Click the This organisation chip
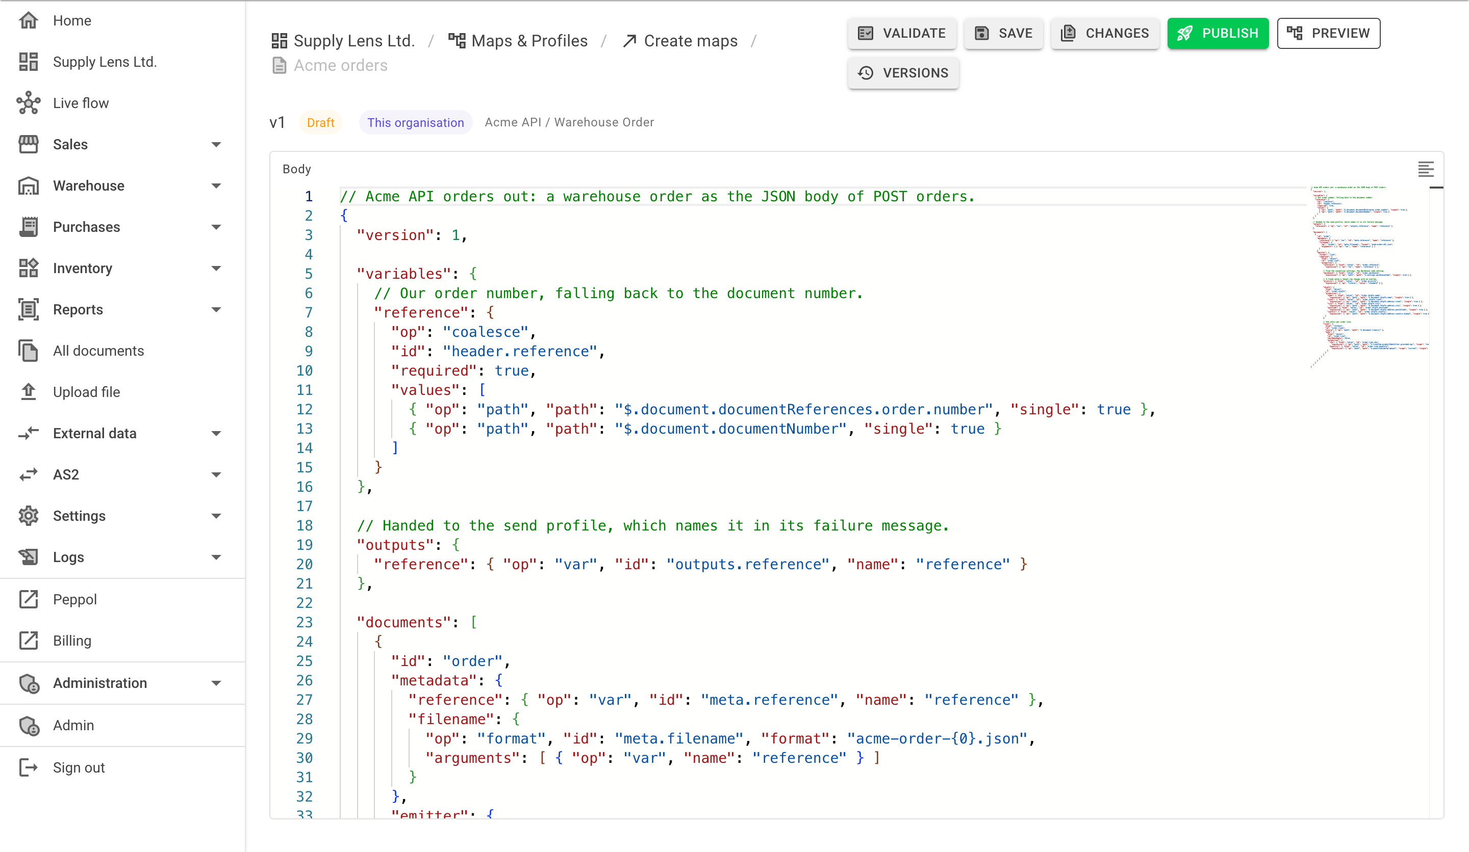Image resolution: width=1469 pixels, height=852 pixels. coord(416,122)
